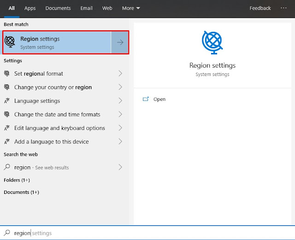Open the three-dot options menu
The height and width of the screenshot is (240, 295).
point(283,8)
